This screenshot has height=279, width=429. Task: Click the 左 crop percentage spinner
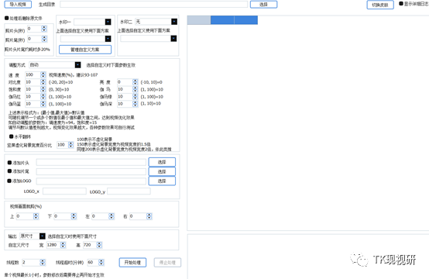click(112, 216)
